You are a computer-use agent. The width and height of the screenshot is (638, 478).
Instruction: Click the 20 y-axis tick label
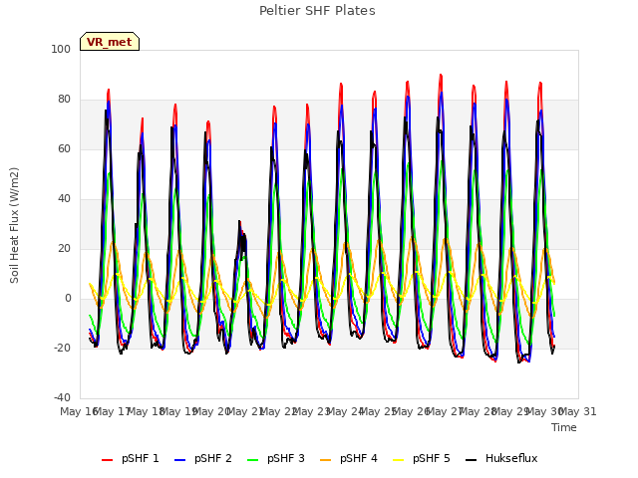coord(64,248)
